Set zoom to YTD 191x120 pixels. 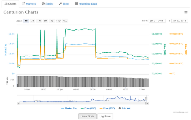coord(58,21)
